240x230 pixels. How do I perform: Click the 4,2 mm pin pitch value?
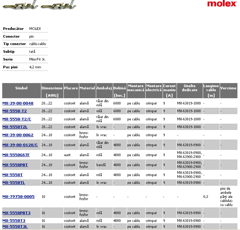[35, 67]
